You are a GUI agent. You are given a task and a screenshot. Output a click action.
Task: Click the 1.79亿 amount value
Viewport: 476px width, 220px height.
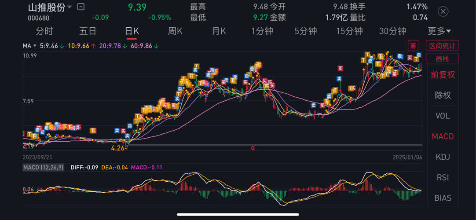coord(337,18)
